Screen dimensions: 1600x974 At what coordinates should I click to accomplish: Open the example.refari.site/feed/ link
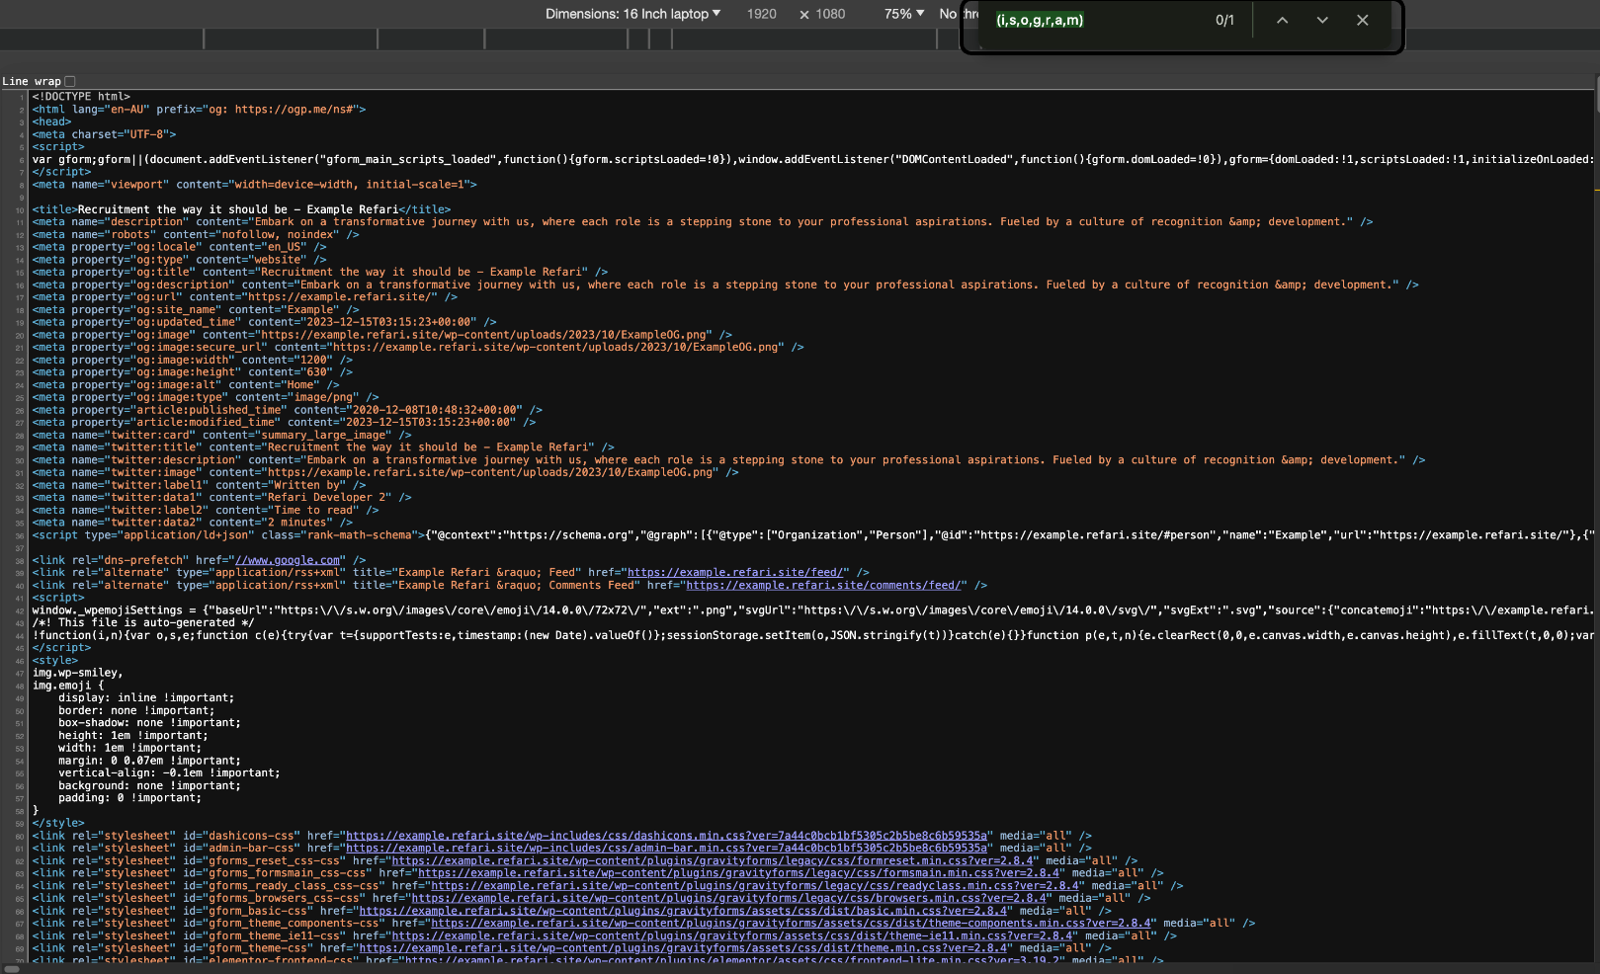tap(735, 572)
